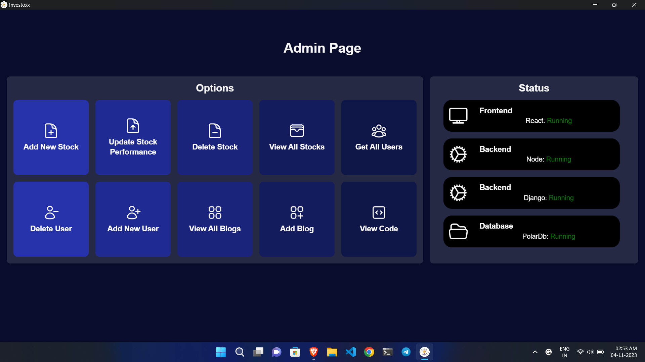The width and height of the screenshot is (645, 362).
Task: Select the Backend Django status card
Action: pos(531,193)
